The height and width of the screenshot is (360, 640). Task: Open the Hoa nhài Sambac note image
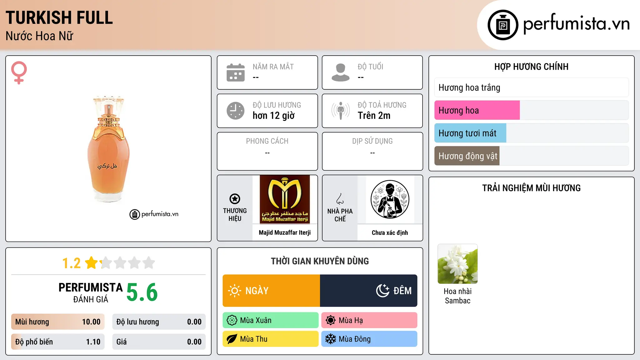point(457,264)
